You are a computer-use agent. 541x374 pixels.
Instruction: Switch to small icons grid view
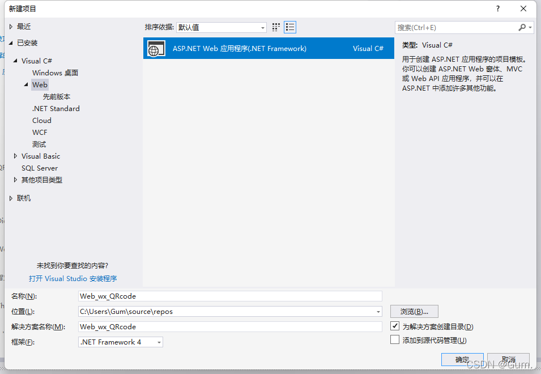[x=276, y=27]
